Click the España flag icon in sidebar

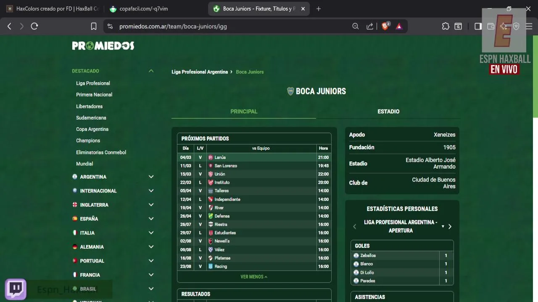75,219
